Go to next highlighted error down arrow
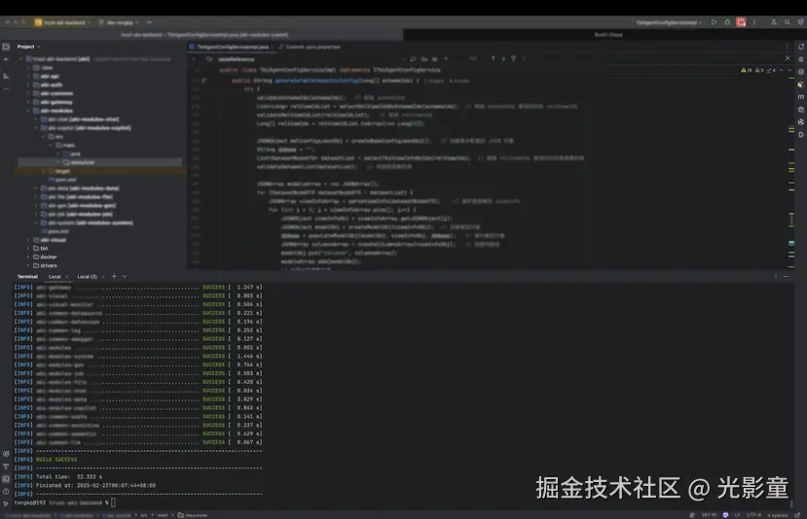Viewport: 807px width, 519px height. tap(789, 70)
